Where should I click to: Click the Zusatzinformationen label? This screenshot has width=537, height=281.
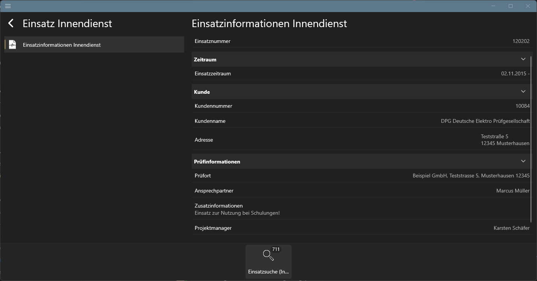(x=218, y=206)
